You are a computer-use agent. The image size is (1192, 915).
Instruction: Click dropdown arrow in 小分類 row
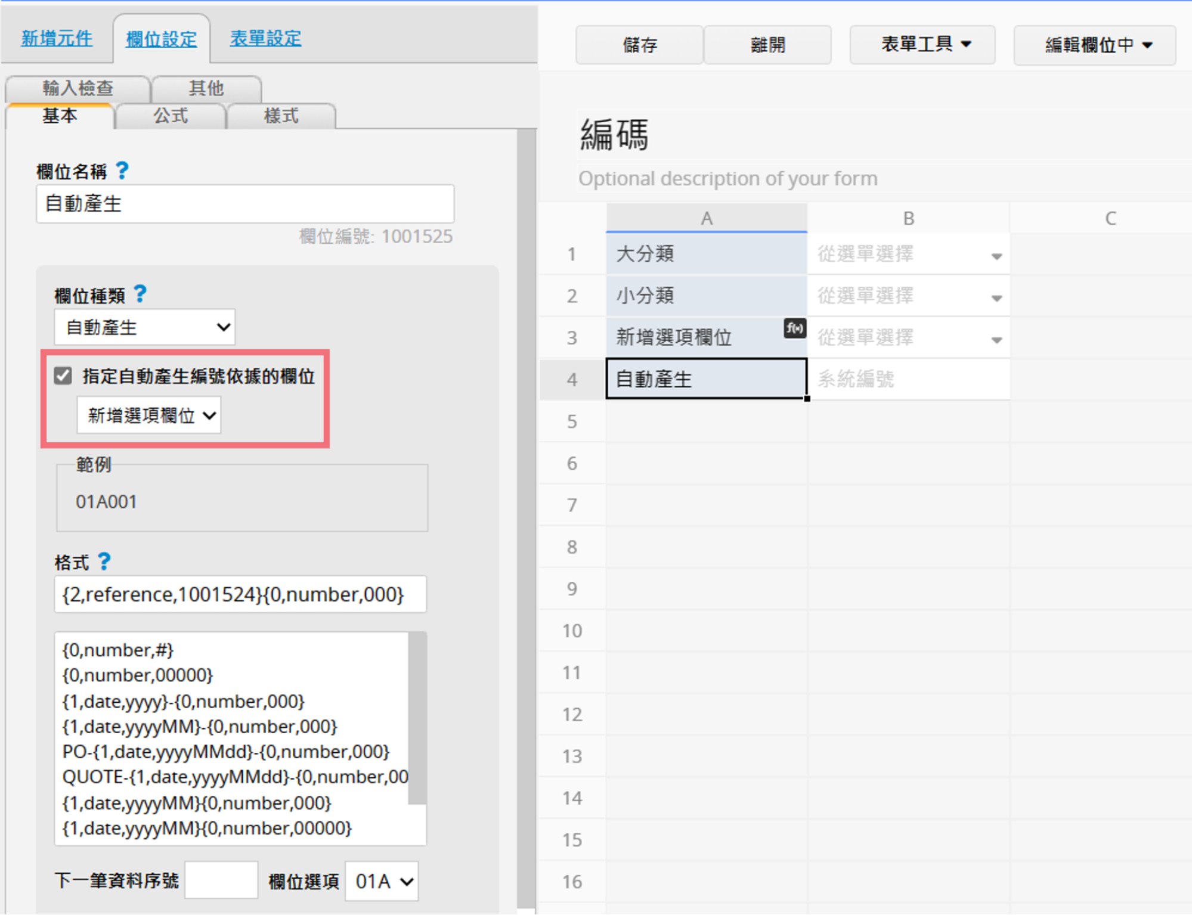click(x=996, y=298)
